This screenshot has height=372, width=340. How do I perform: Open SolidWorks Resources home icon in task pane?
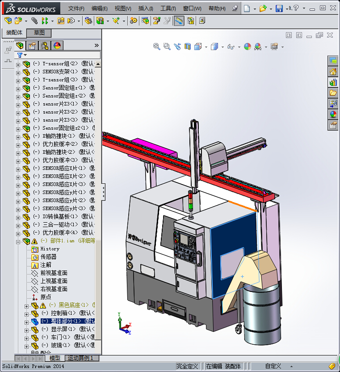(x=333, y=72)
